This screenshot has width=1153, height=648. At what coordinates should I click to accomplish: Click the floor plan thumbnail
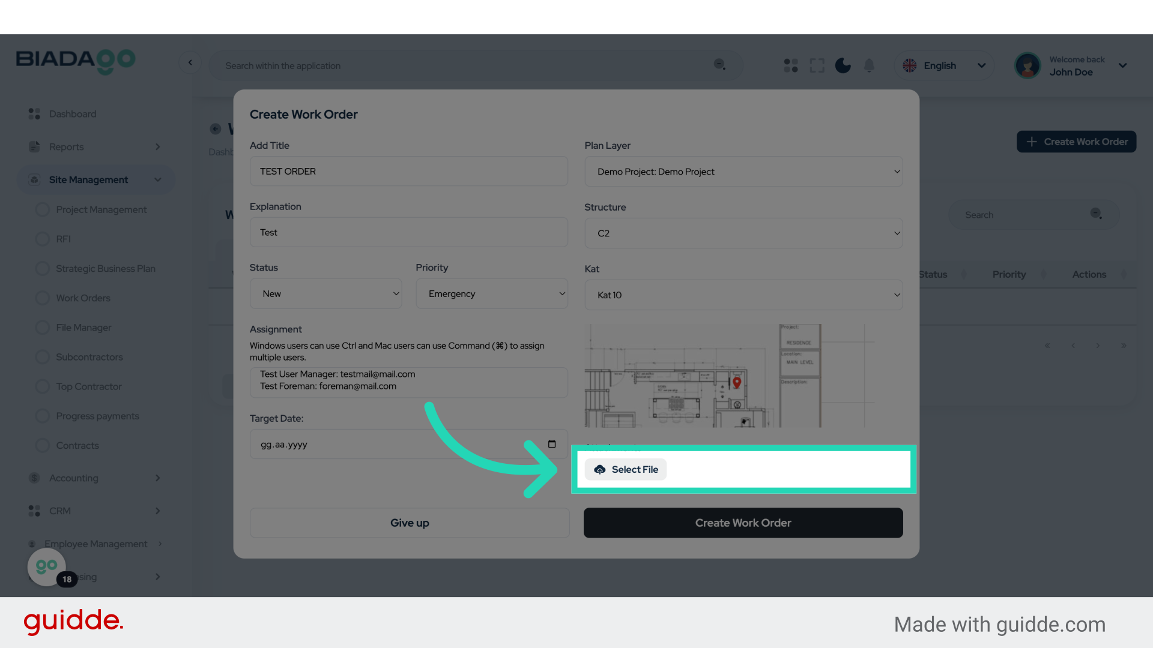coord(703,376)
